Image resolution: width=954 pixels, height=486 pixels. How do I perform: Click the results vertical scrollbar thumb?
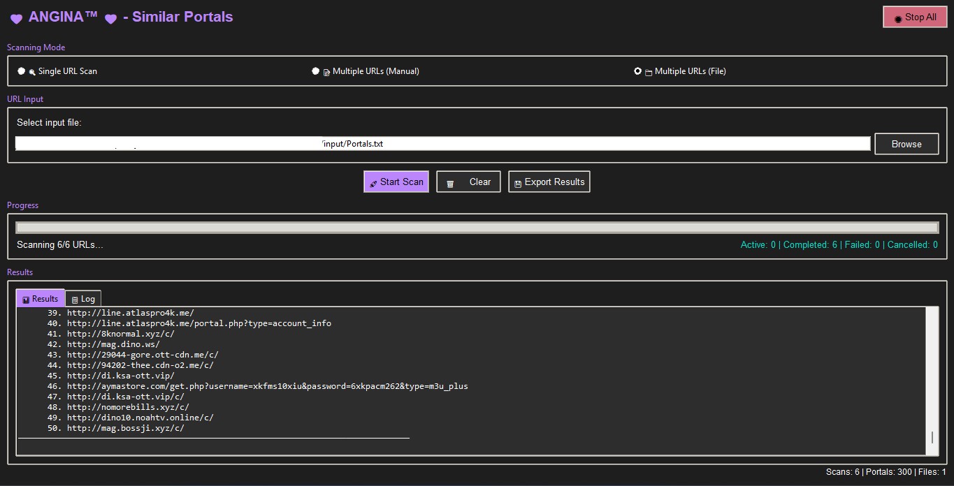point(932,437)
